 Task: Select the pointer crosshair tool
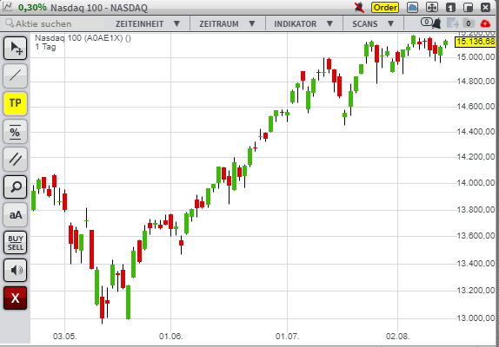click(16, 49)
